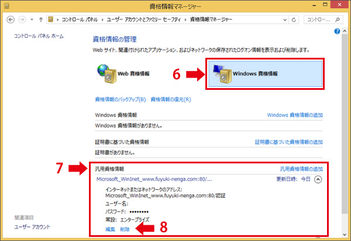Open help via the blue question mark

click(x=337, y=32)
